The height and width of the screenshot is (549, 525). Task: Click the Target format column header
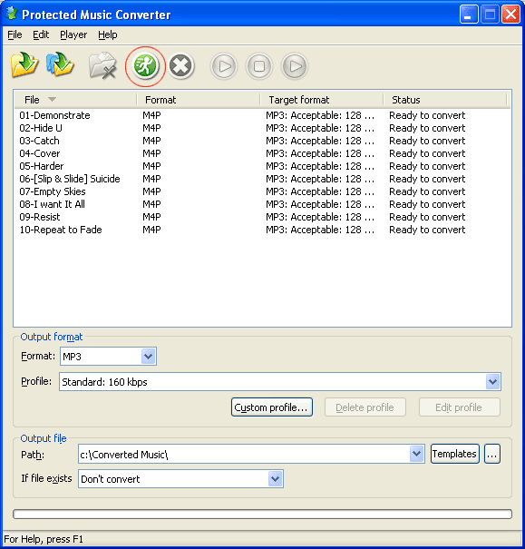322,100
